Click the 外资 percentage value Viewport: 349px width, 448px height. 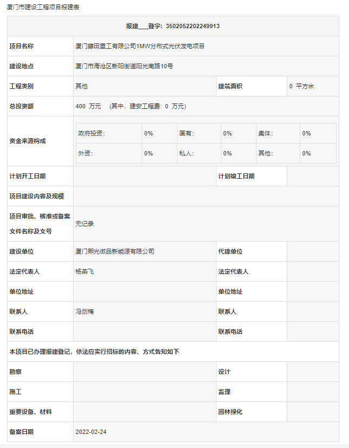(148, 153)
